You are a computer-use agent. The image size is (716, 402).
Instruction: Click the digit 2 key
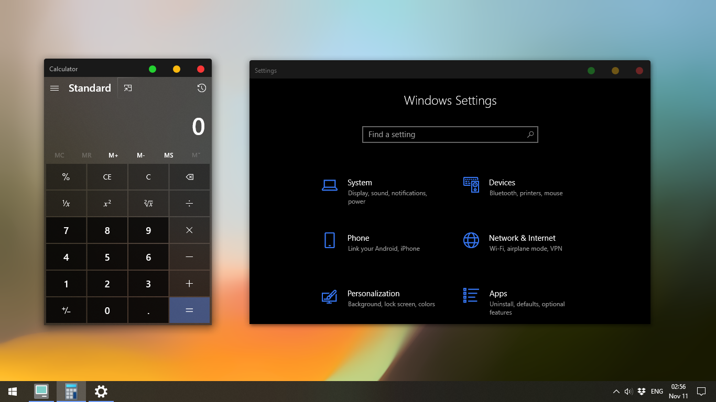(x=107, y=284)
